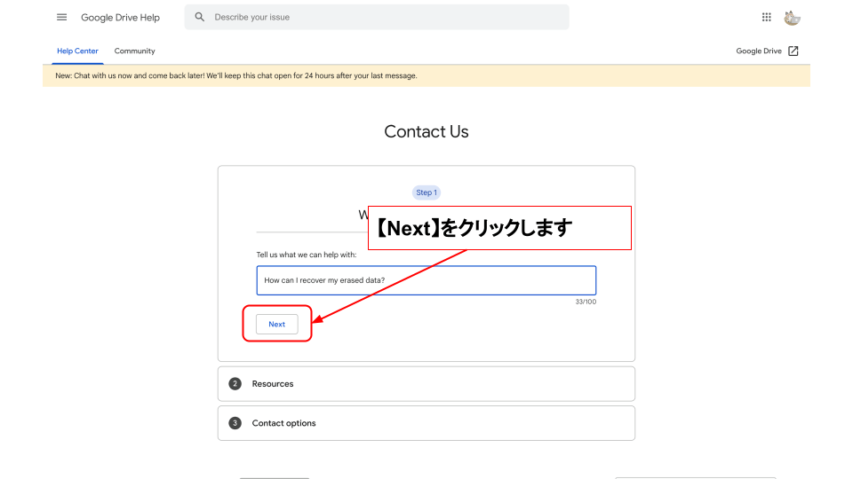Screen dimensions: 853x479
Task: Click the Google Drive Help title
Action: pos(120,17)
